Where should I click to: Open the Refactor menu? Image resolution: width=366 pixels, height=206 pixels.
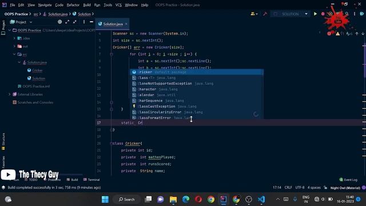coord(73,5)
